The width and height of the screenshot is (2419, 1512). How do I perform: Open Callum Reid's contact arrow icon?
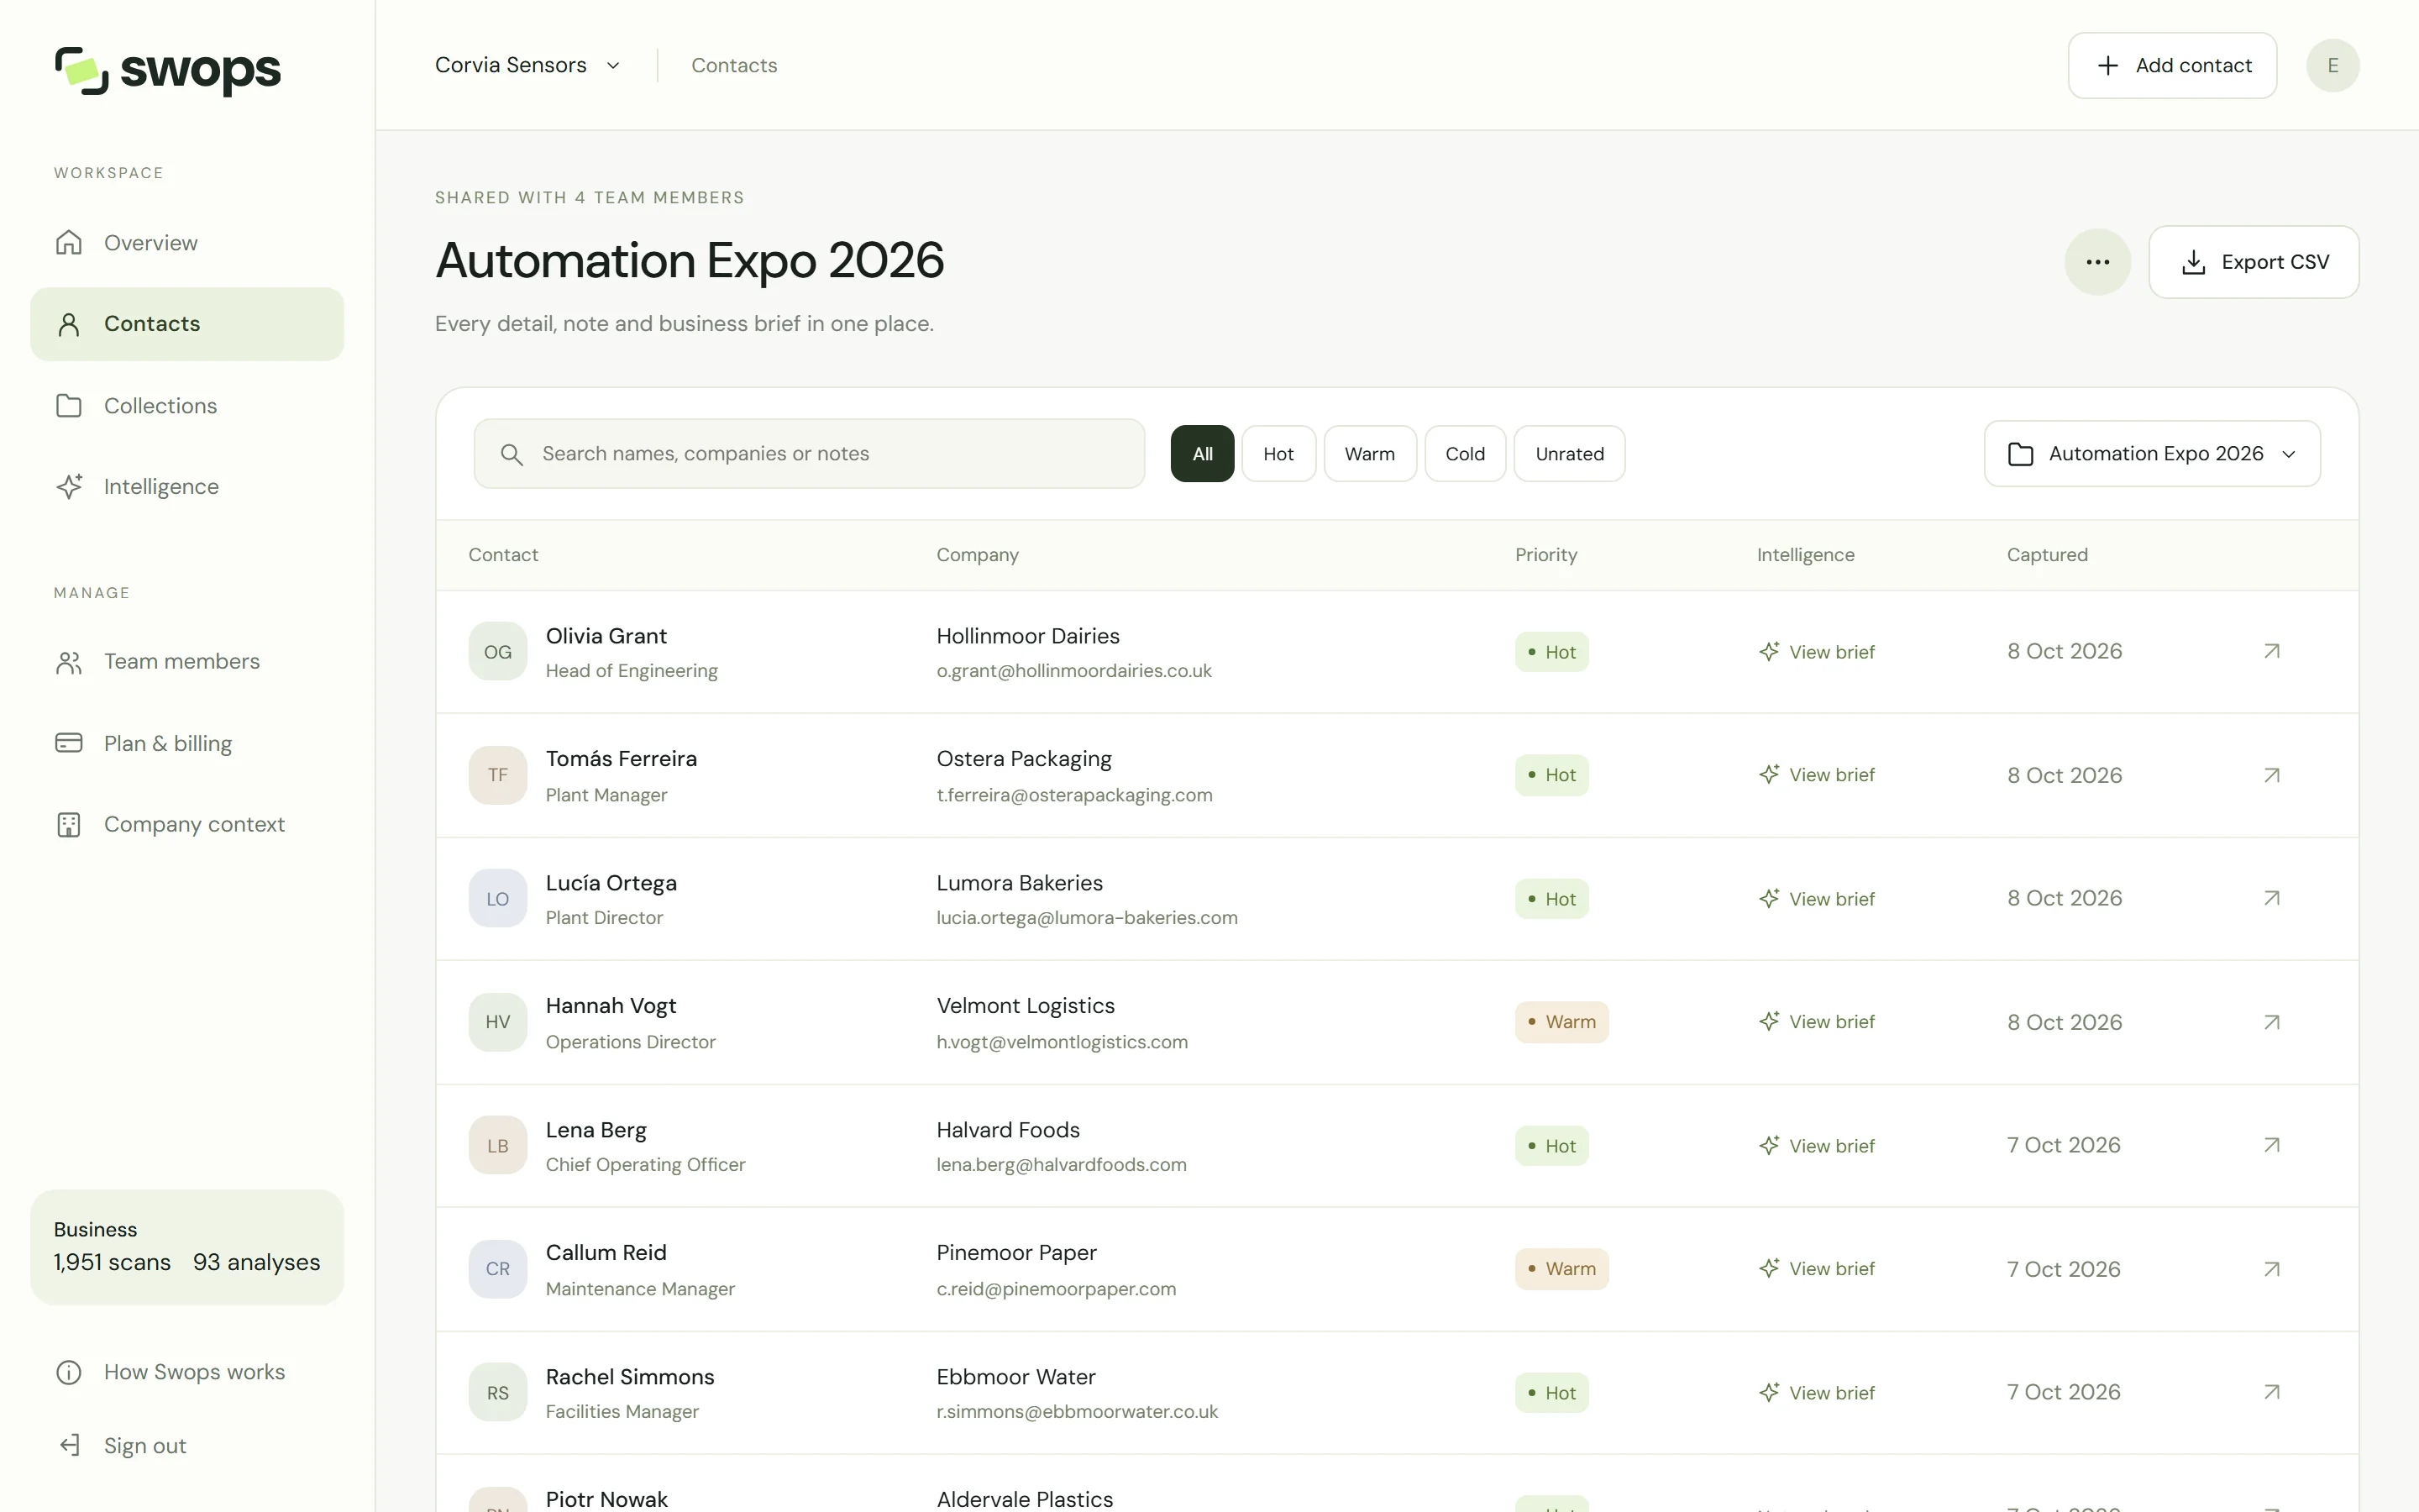[2271, 1269]
